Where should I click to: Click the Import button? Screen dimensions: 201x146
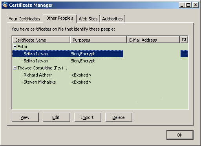[88, 117]
